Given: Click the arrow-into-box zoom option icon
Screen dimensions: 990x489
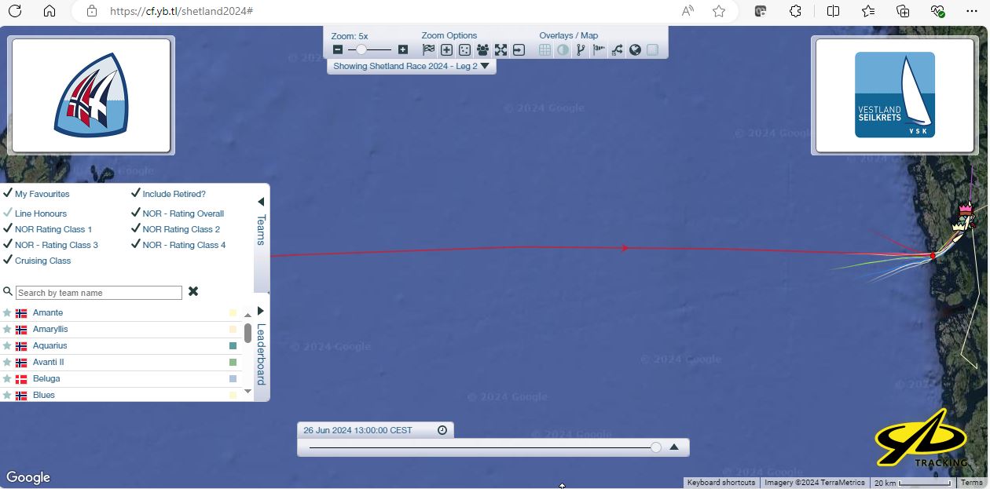Looking at the screenshot, I should pyautogui.click(x=519, y=49).
